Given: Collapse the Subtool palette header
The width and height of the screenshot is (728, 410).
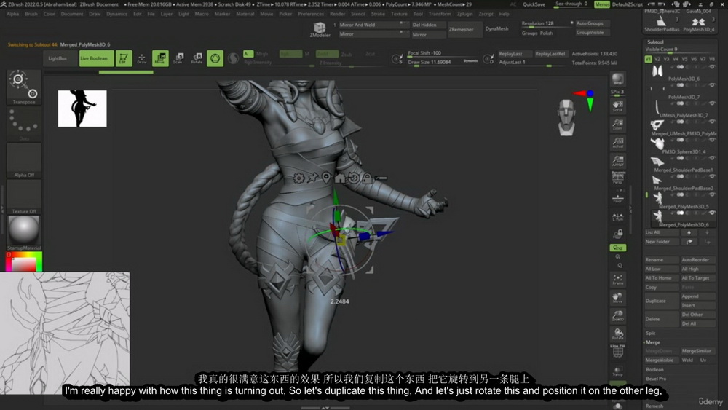Looking at the screenshot, I should [x=655, y=42].
